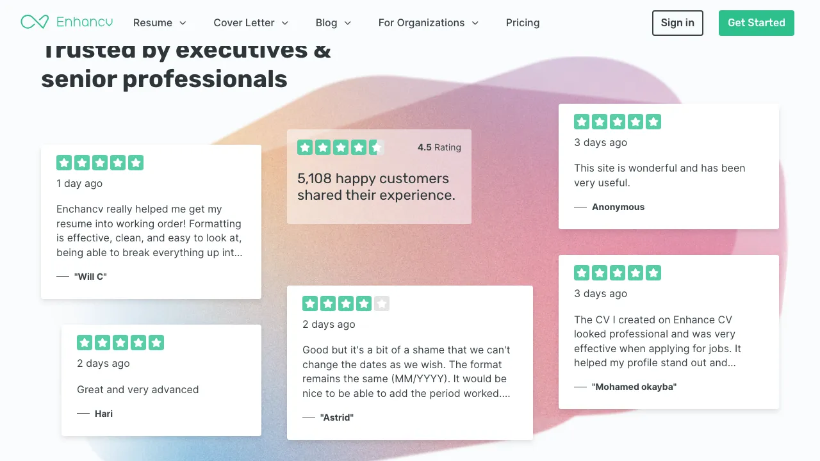The height and width of the screenshot is (461, 820).
Task: Click star rating icons on Will C review
Action: (x=100, y=163)
